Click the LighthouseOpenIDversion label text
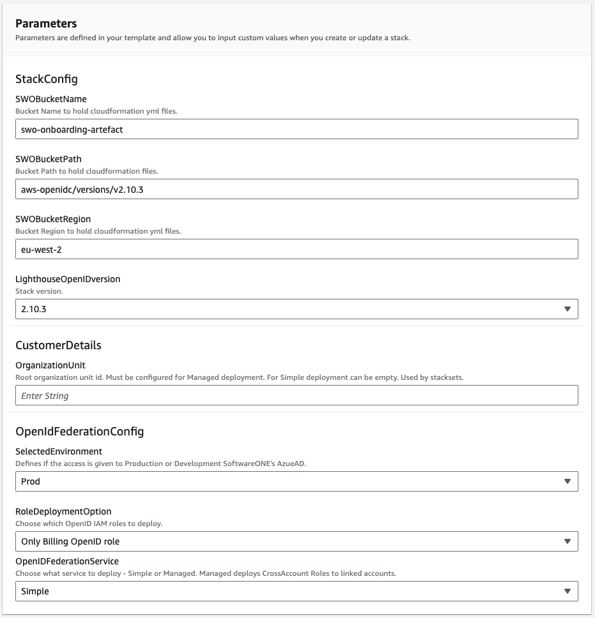The image size is (595, 618). 68,279
